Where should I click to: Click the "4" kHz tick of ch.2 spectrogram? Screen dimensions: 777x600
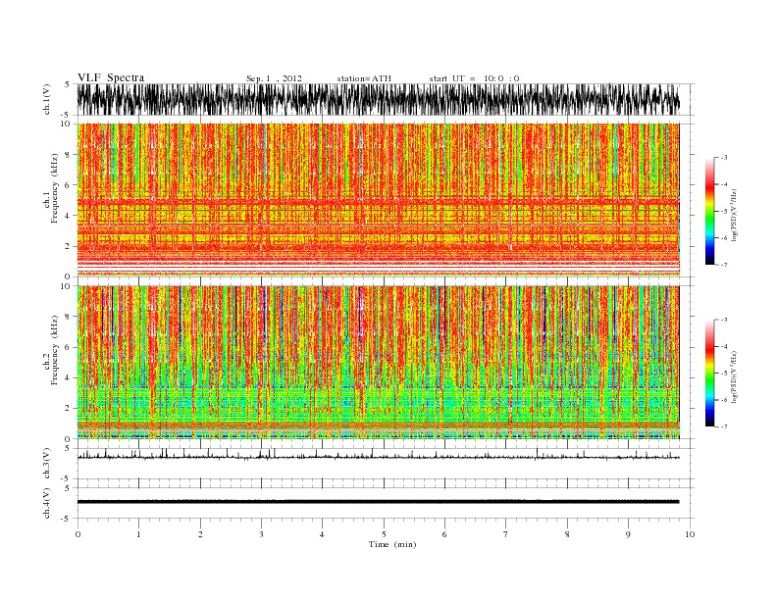pos(68,377)
